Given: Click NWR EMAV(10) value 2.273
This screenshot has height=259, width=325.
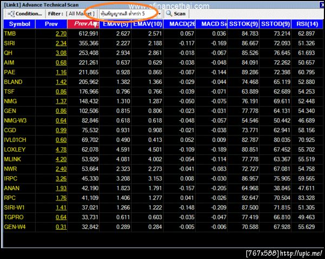Looking at the screenshot, I should [155, 169].
